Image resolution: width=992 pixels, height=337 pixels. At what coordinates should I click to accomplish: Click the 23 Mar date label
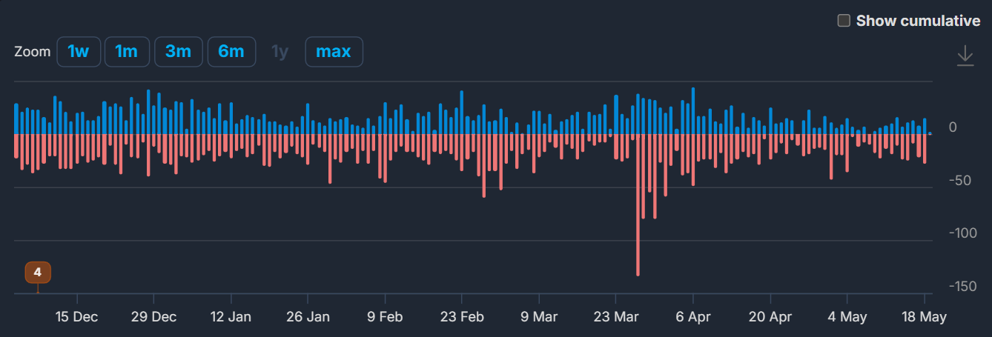tap(616, 317)
